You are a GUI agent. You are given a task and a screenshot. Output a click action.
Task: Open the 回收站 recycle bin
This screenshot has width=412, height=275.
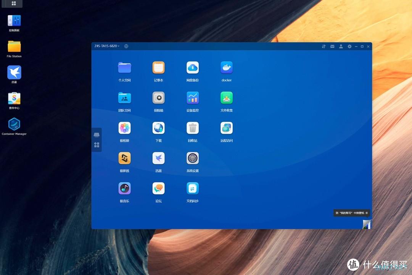(193, 128)
